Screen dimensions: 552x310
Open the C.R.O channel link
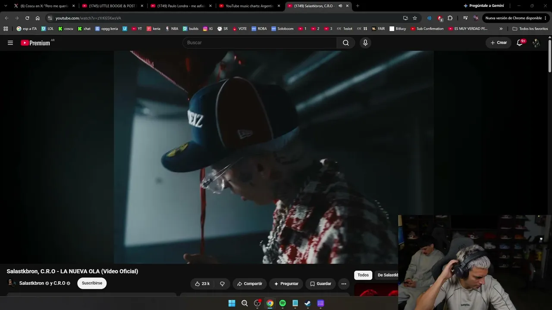[59, 283]
